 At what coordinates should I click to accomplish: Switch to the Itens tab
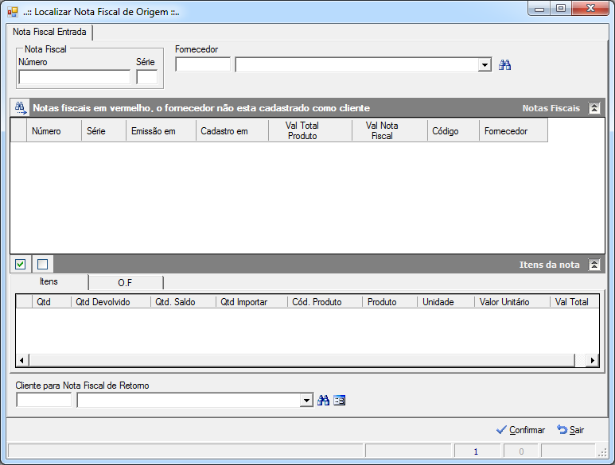[49, 281]
